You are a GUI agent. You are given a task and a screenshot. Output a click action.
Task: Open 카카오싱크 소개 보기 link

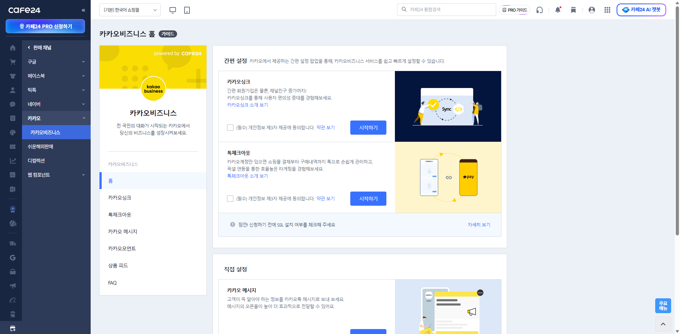coord(248,105)
